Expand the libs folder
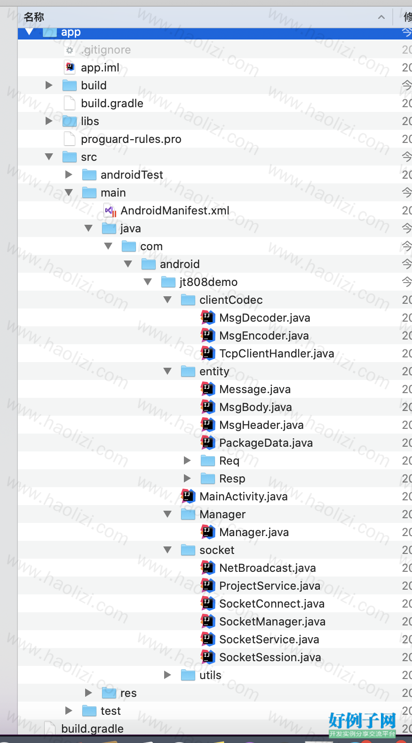 tap(49, 121)
